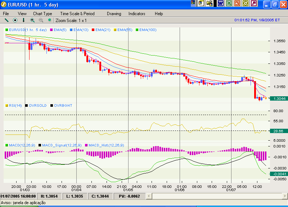Open PowerPoint from the Office shortcut bar
This screenshot has width=288, height=207.
237,4
